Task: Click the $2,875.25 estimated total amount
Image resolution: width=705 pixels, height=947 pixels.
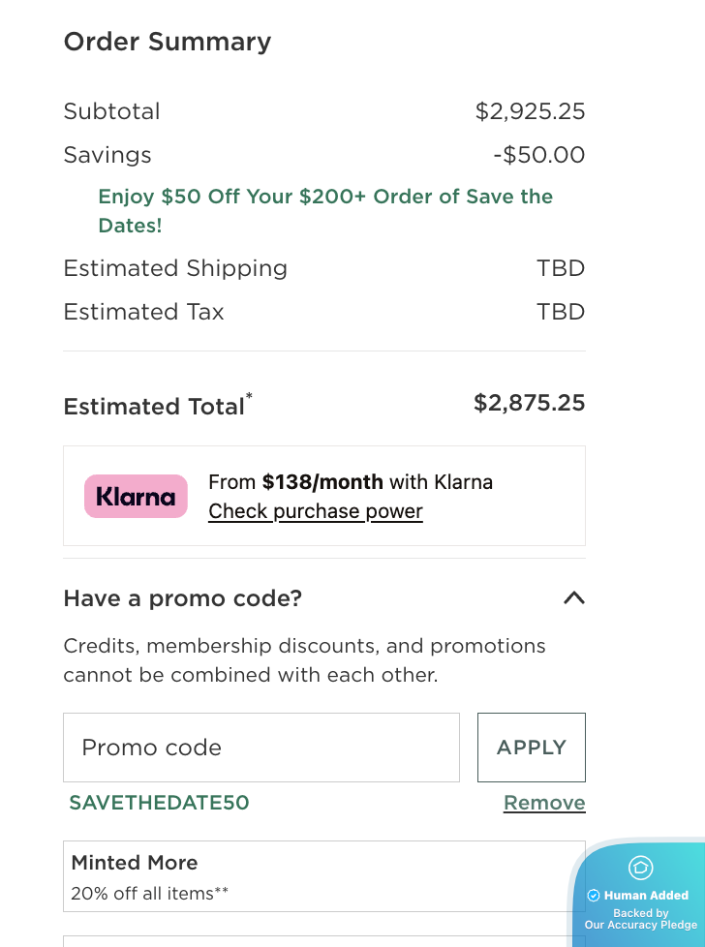Action: coord(529,403)
